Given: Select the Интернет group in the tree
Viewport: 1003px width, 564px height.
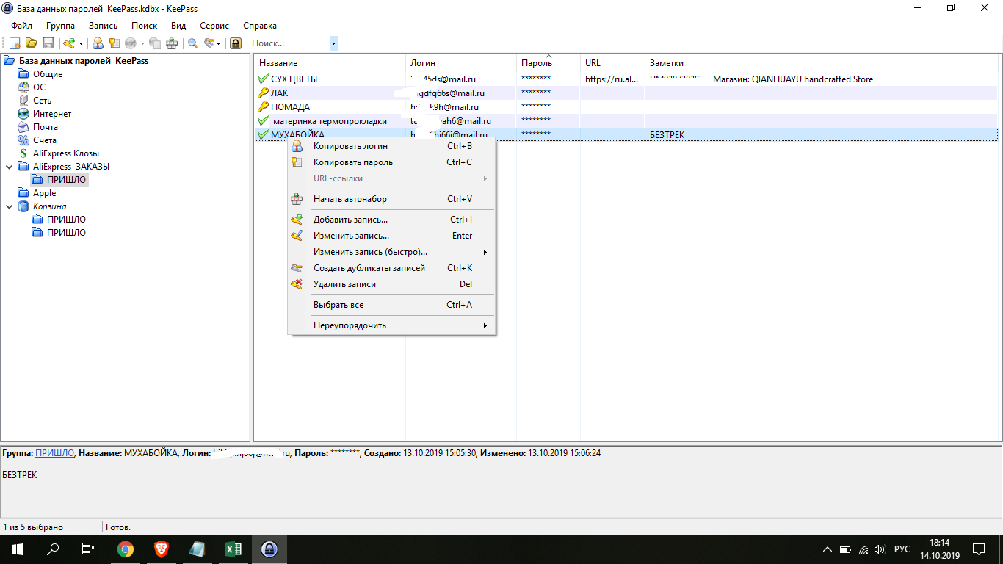Looking at the screenshot, I should 52,114.
